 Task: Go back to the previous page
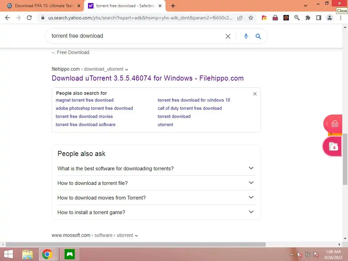[7, 18]
